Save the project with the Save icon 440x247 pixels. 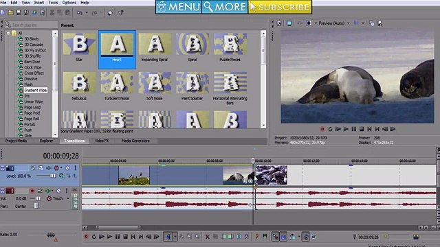point(19,12)
